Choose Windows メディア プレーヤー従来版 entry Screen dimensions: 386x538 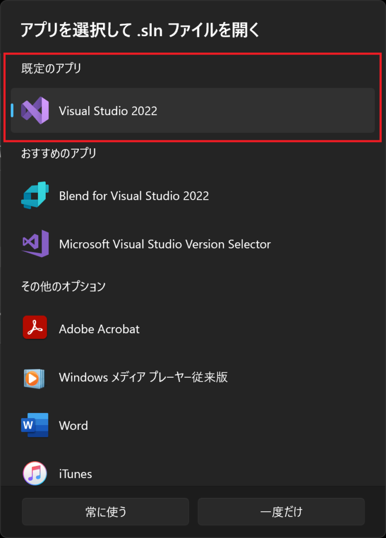tap(193, 377)
